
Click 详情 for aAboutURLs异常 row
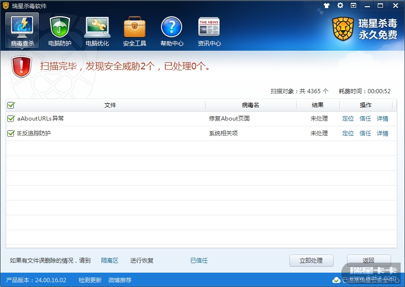pos(382,119)
